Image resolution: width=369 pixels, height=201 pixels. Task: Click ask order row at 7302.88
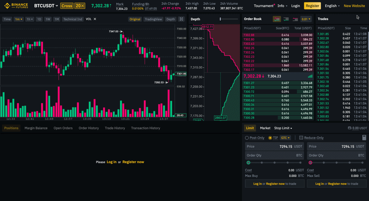(278, 35)
